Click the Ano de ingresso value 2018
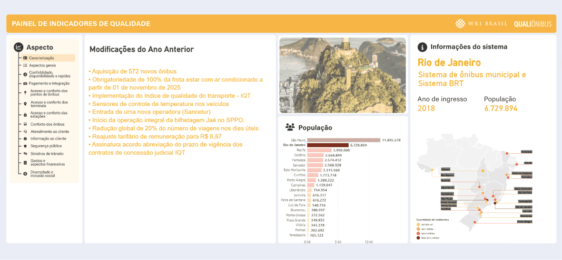This screenshot has height=260, width=562. tap(426, 108)
